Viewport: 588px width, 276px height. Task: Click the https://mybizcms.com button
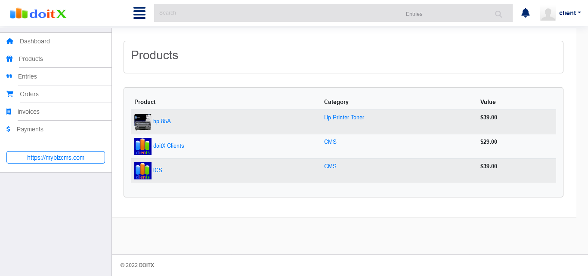(56, 158)
